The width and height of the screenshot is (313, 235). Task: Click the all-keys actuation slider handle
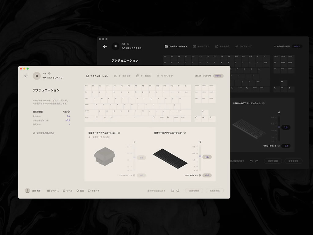coord(200,156)
